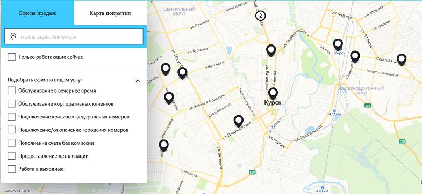422x194 pixels.
Task: Check Обслуживание в вечернее время
Action: coord(11,91)
